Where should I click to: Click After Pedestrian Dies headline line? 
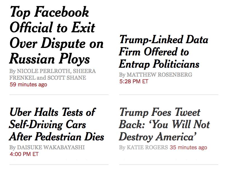[x=57, y=137]
